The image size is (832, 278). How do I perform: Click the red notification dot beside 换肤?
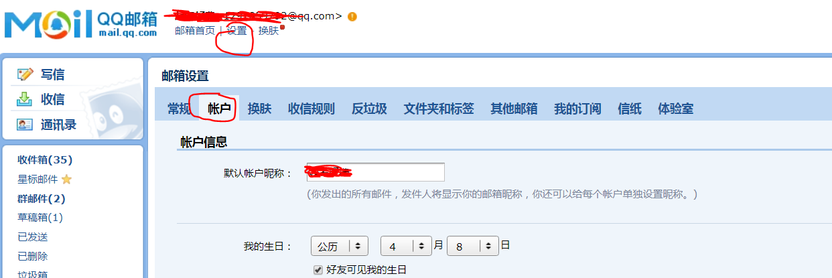282,27
